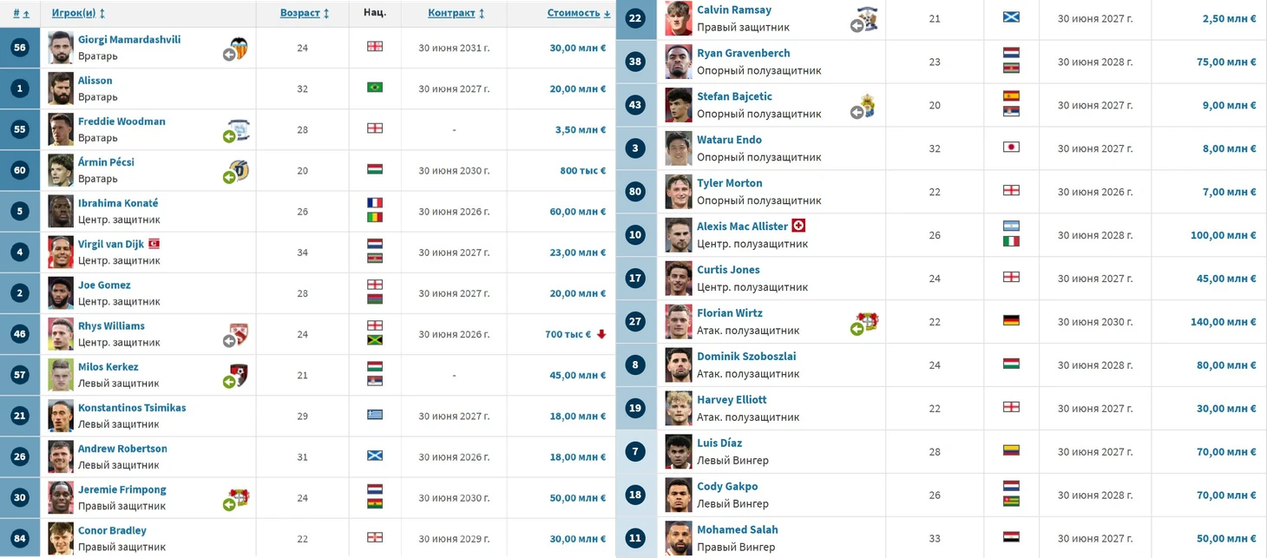Viewport: 1267px width, 558px height.
Task: Click the captain armband icon by van Dijk
Action: (x=154, y=244)
